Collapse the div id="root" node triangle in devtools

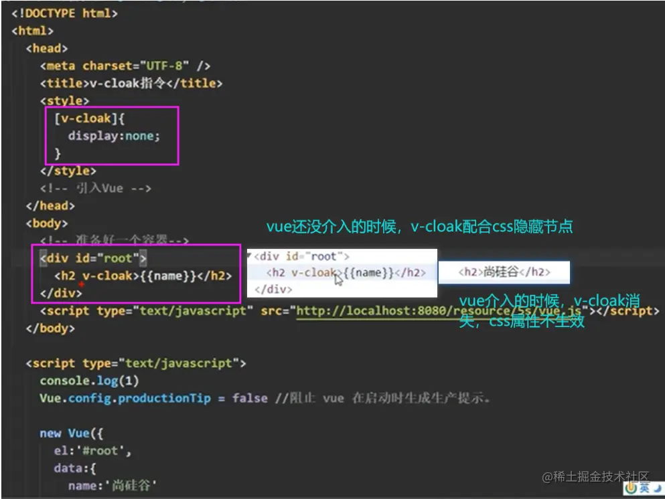tap(249, 256)
